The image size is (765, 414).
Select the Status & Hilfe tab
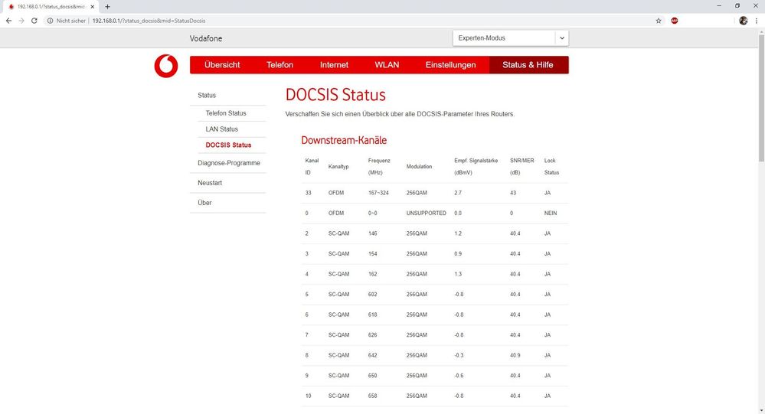click(528, 65)
